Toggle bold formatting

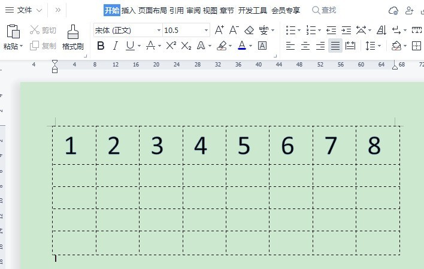(x=101, y=46)
